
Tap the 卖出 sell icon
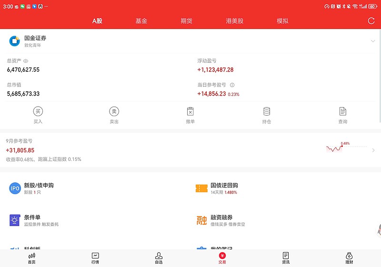coord(114,111)
